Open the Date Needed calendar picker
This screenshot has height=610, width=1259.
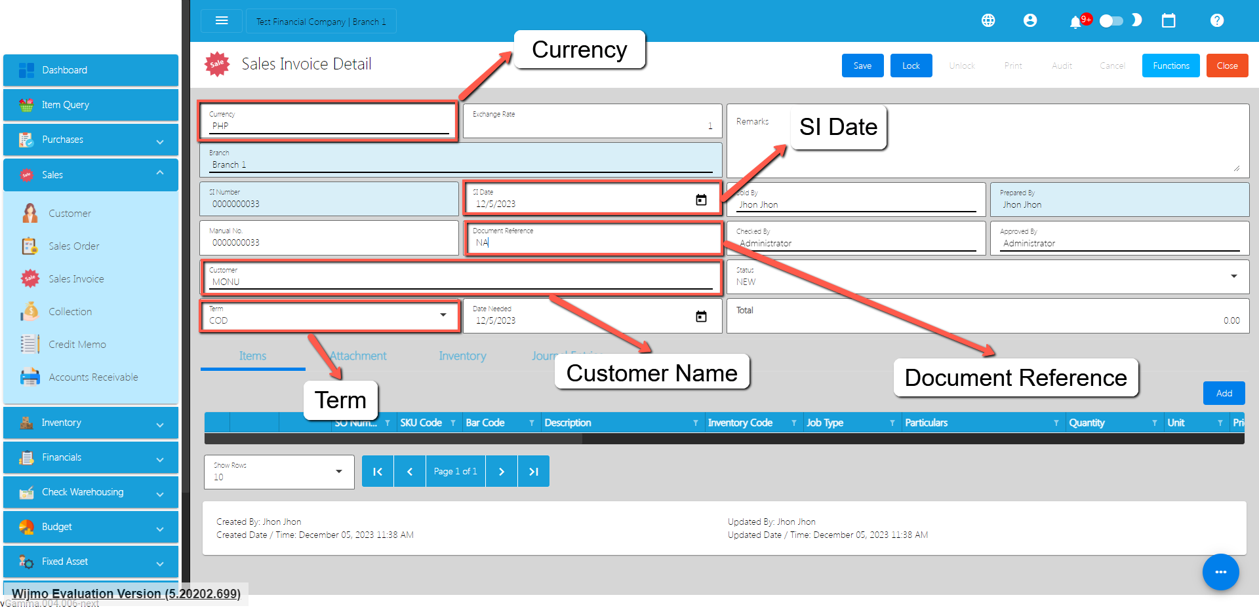pos(700,316)
